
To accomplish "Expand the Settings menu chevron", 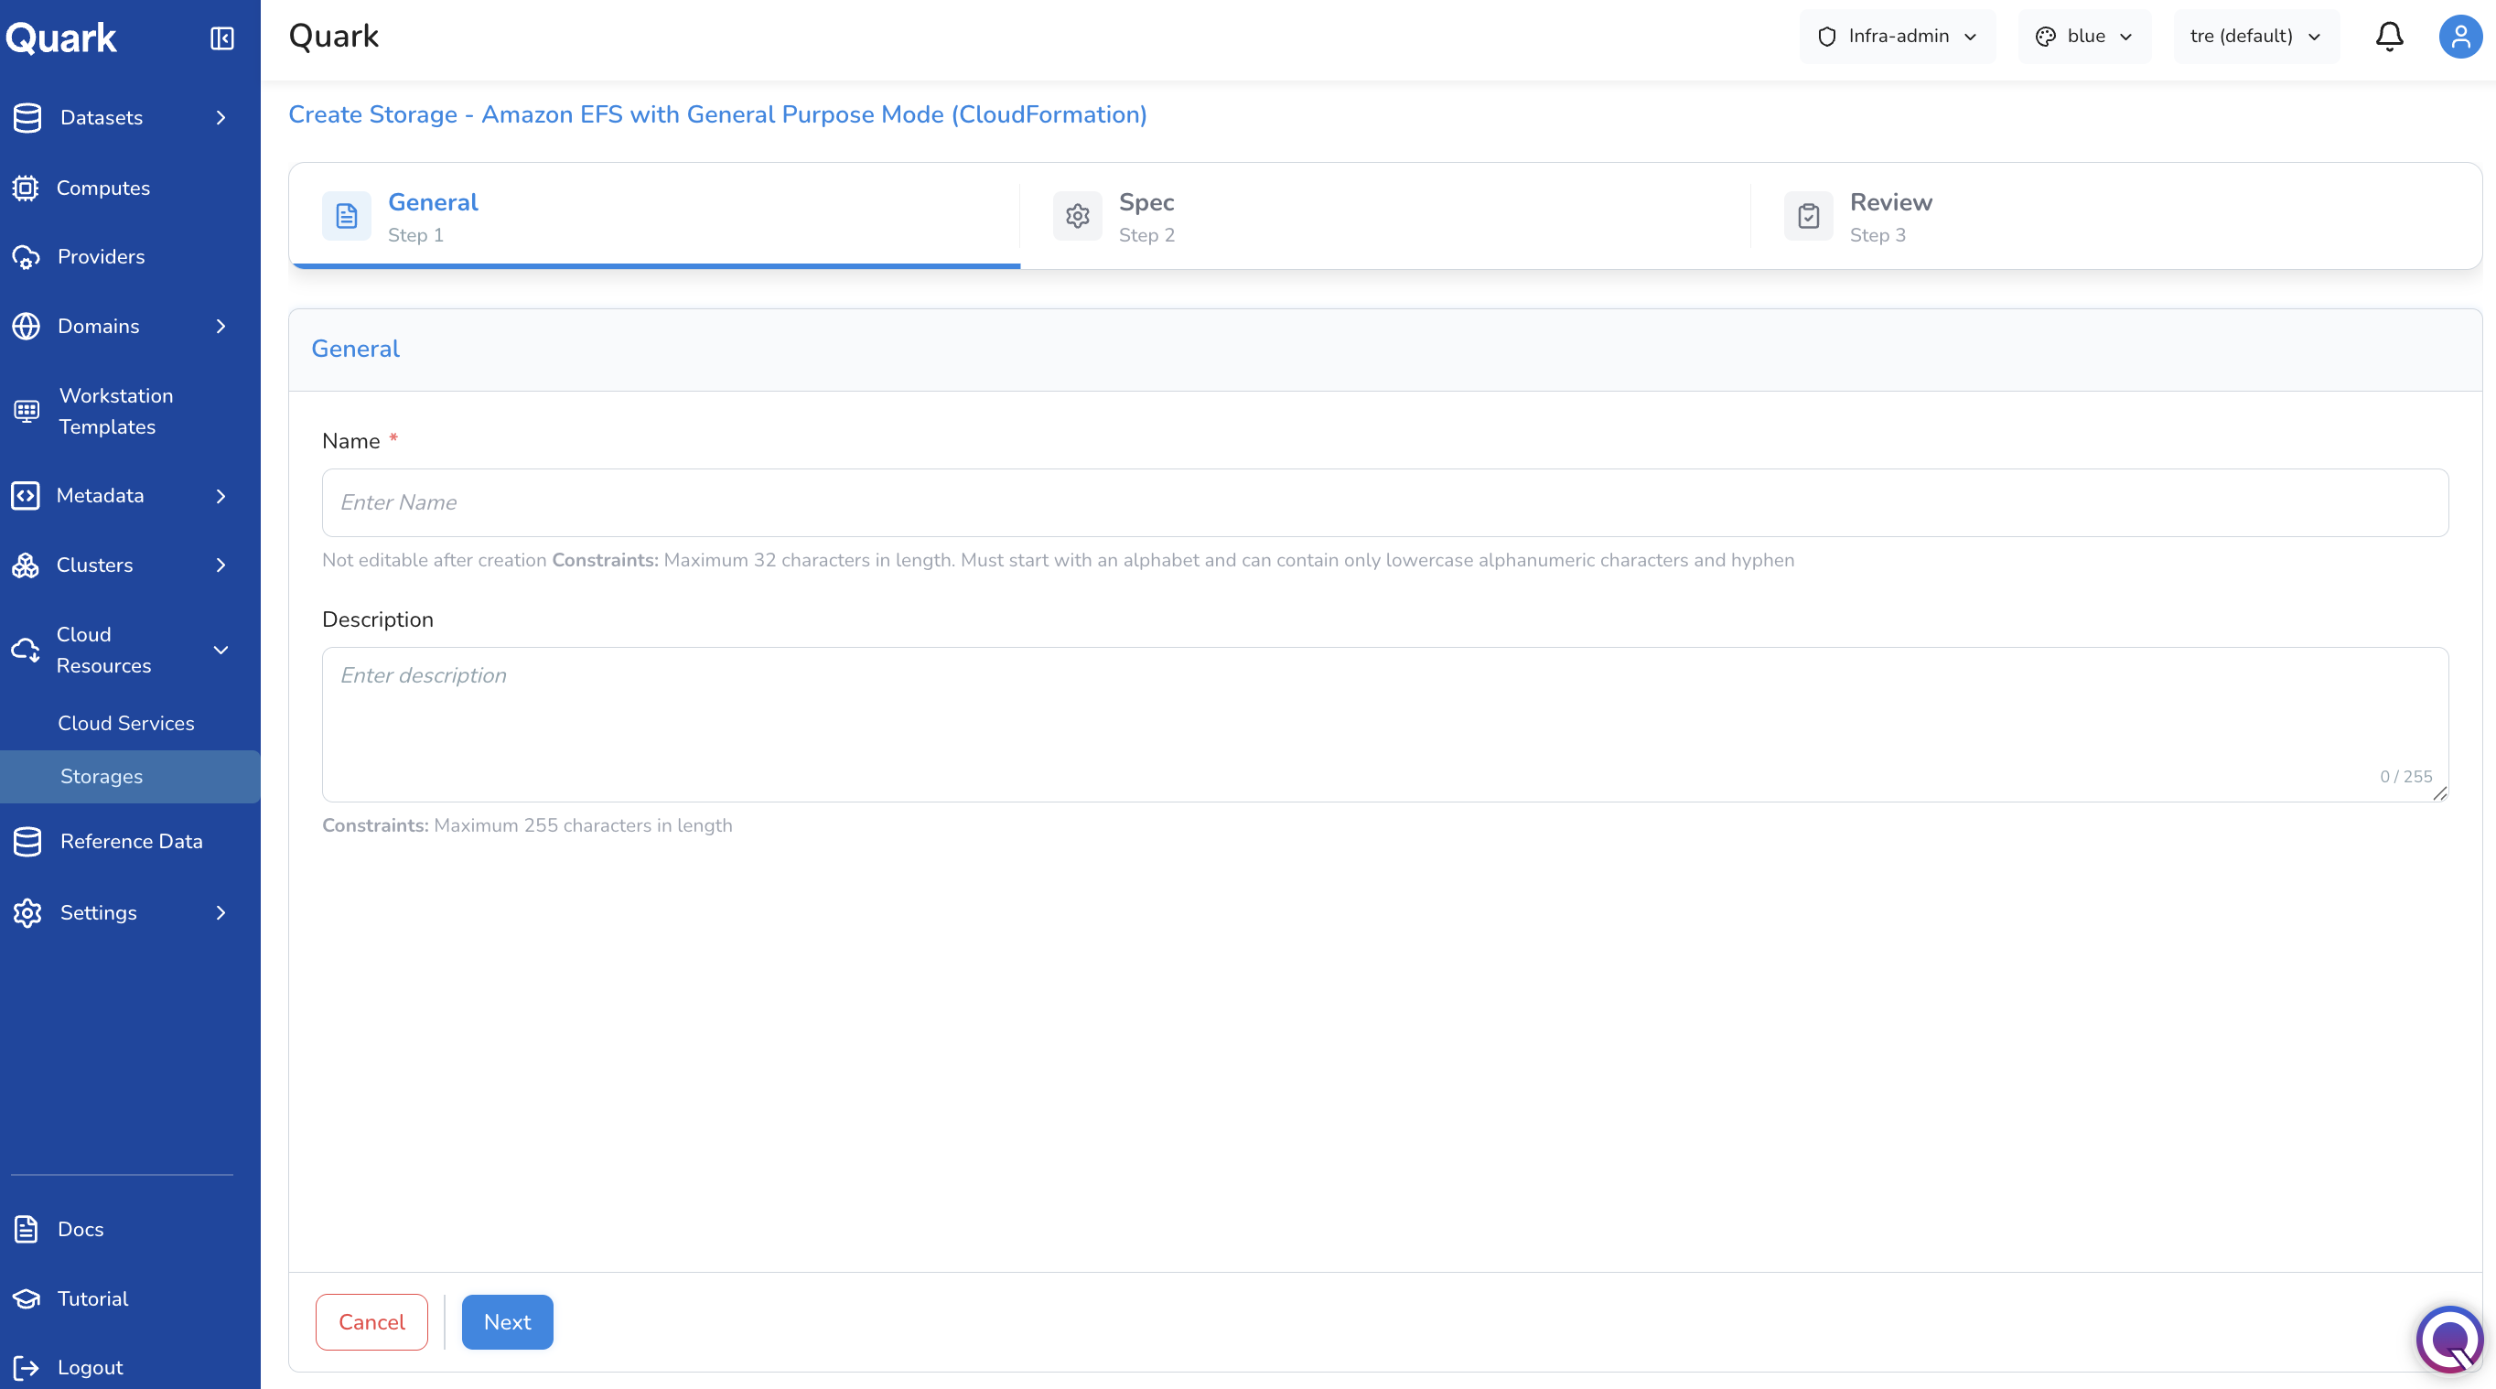I will coord(221,913).
